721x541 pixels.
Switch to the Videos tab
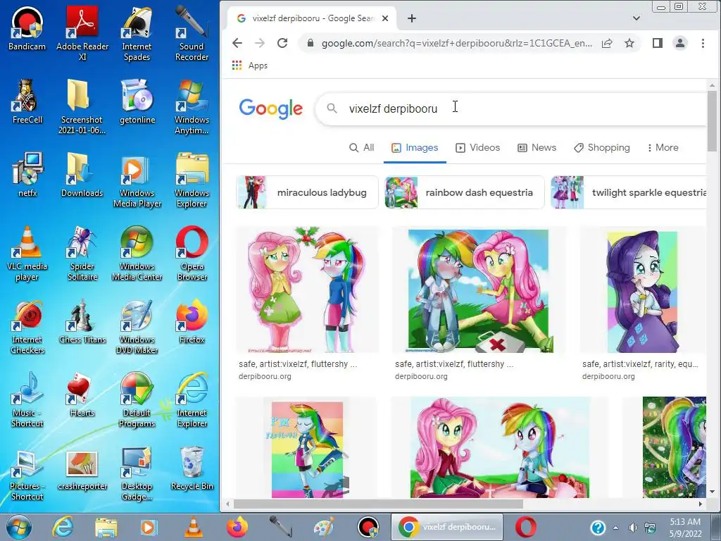[x=477, y=148]
